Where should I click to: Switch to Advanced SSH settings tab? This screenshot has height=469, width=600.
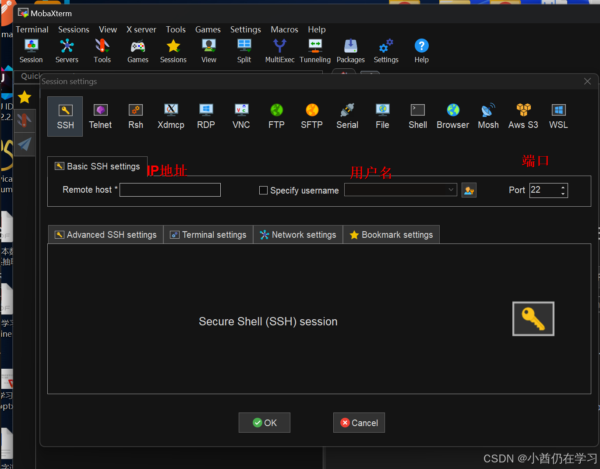(x=106, y=235)
